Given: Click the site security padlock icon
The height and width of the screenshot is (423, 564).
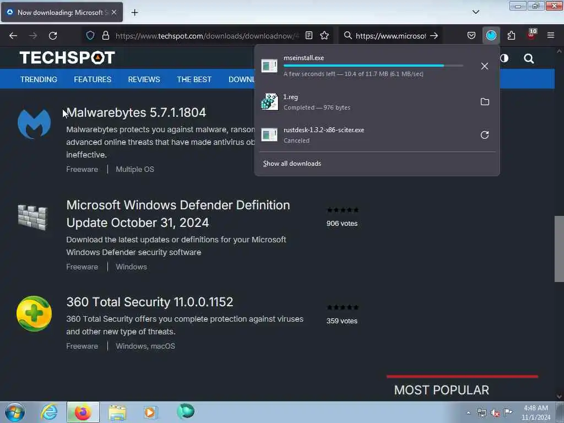Looking at the screenshot, I should (105, 36).
